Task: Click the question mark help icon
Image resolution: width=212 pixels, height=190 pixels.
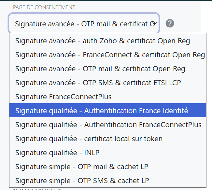Action: 170,23
